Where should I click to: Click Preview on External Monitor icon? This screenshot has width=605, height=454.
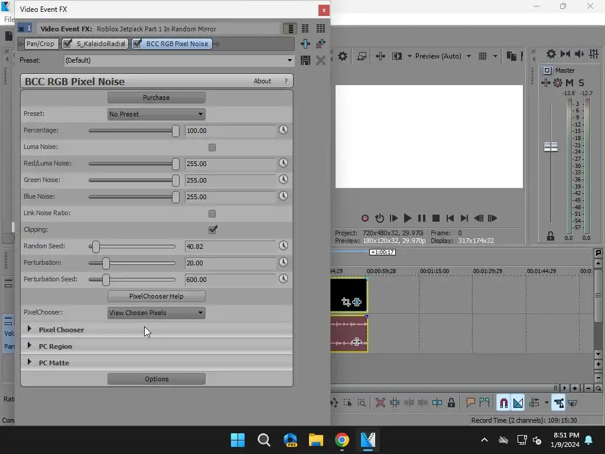click(x=362, y=56)
